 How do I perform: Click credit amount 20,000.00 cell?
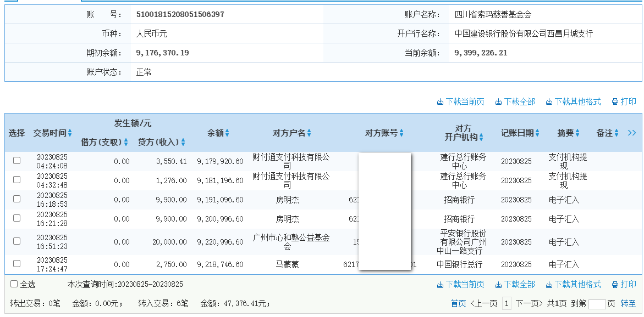tap(169, 242)
